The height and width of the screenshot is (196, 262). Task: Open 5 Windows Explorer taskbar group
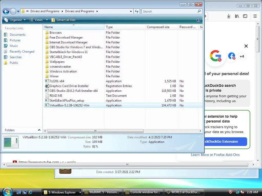point(61,192)
